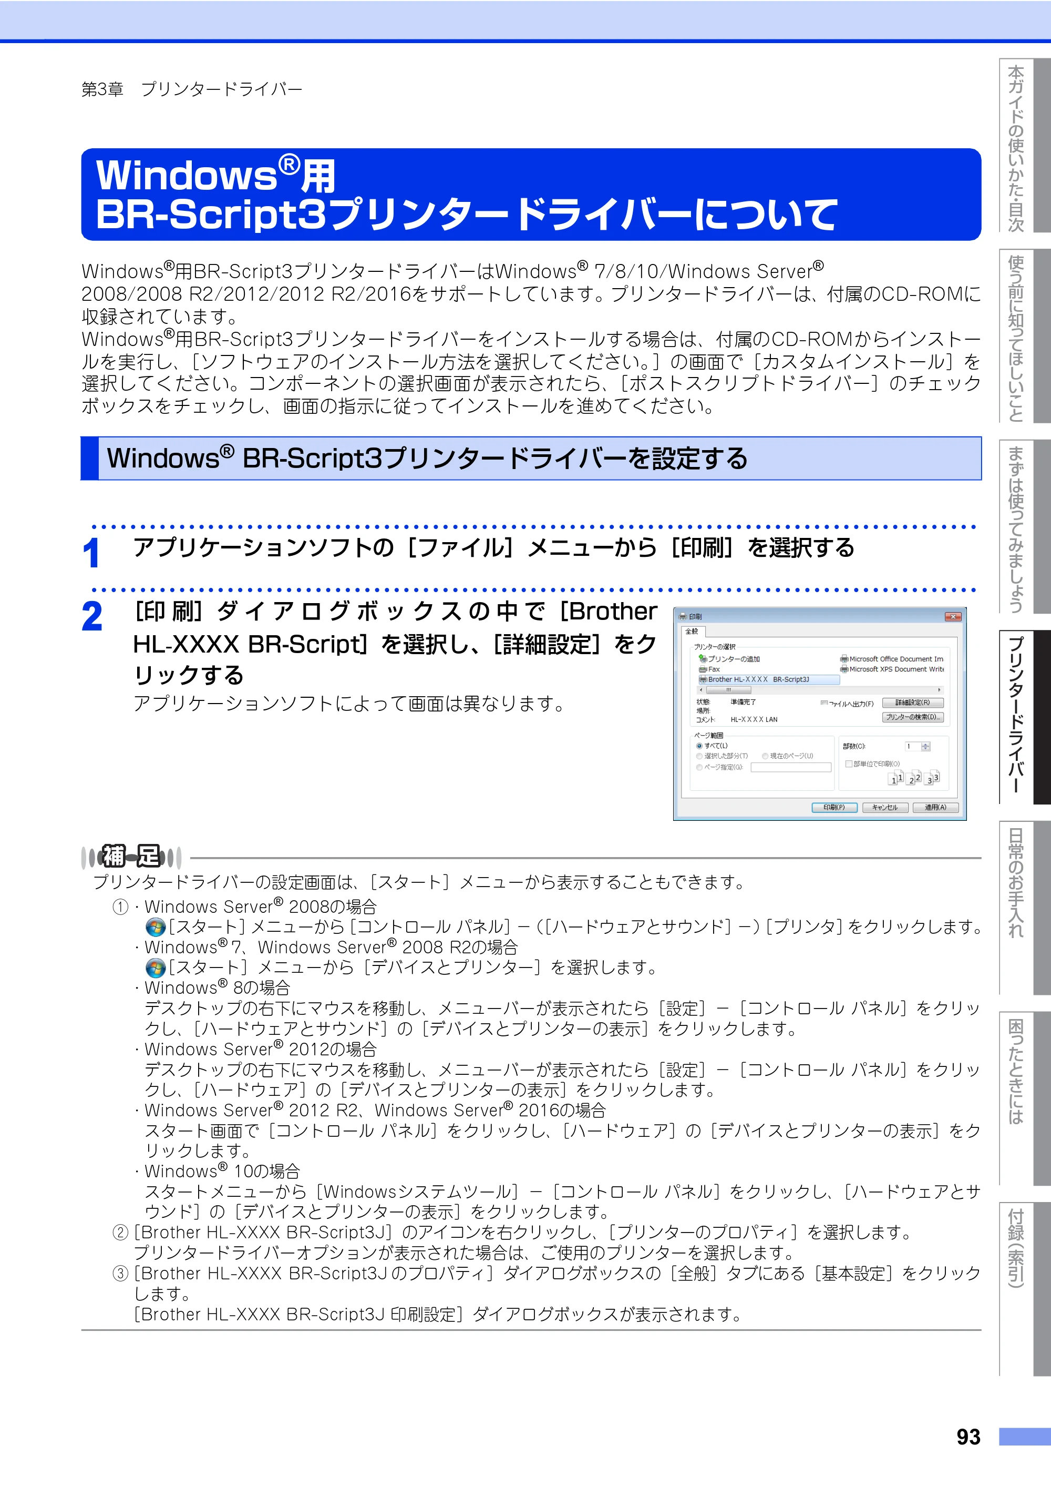Select Microsoft Office Document Image printer icon
1051x1486 pixels.
tap(844, 658)
